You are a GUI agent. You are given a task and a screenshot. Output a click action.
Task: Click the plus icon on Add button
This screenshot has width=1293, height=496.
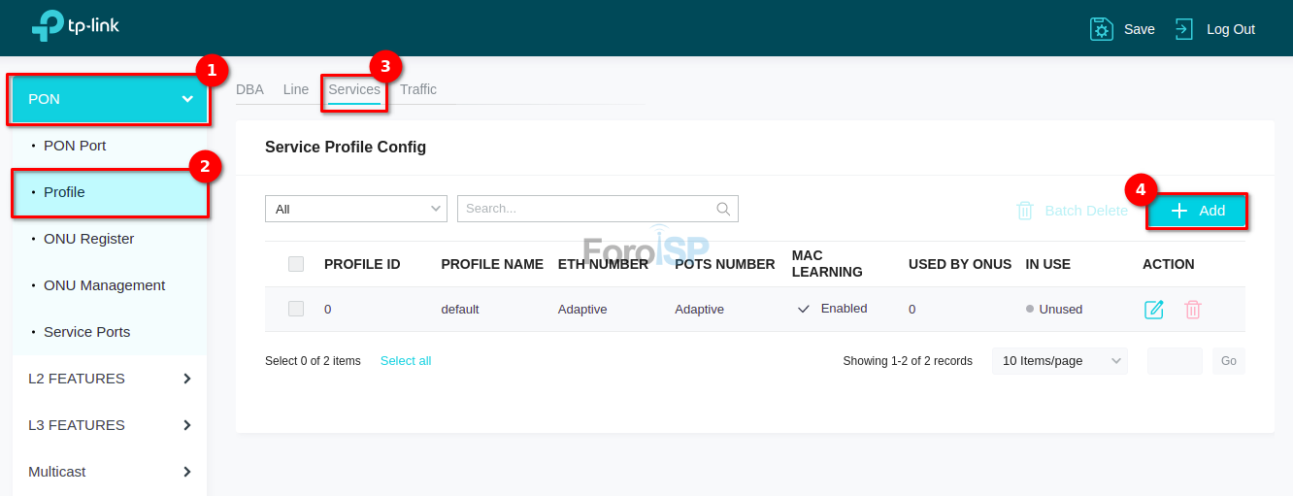click(x=1179, y=211)
